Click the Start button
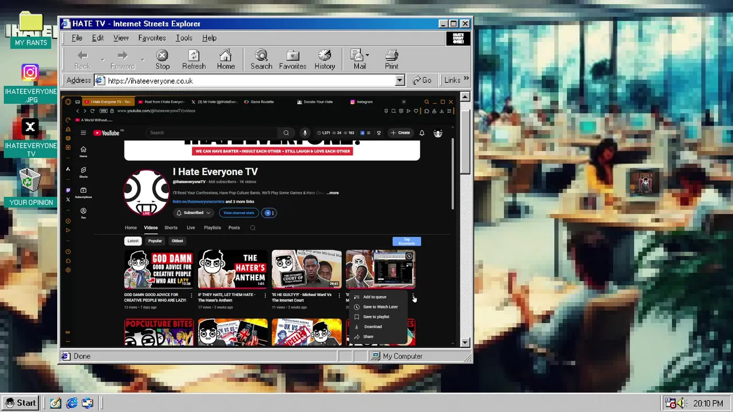Screen dimensions: 733x412 pos(21,403)
